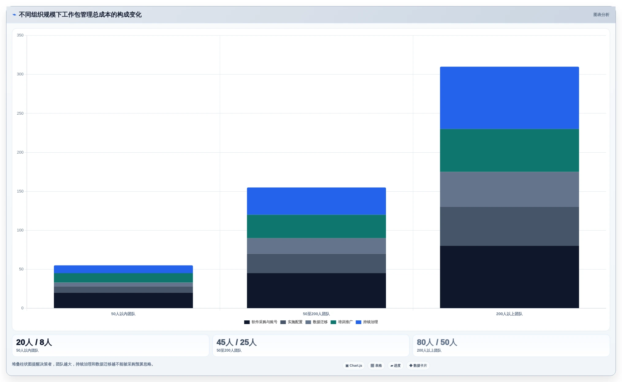Select the 80人 / 50人 stat card
This screenshot has width=622, height=382.
(511, 346)
